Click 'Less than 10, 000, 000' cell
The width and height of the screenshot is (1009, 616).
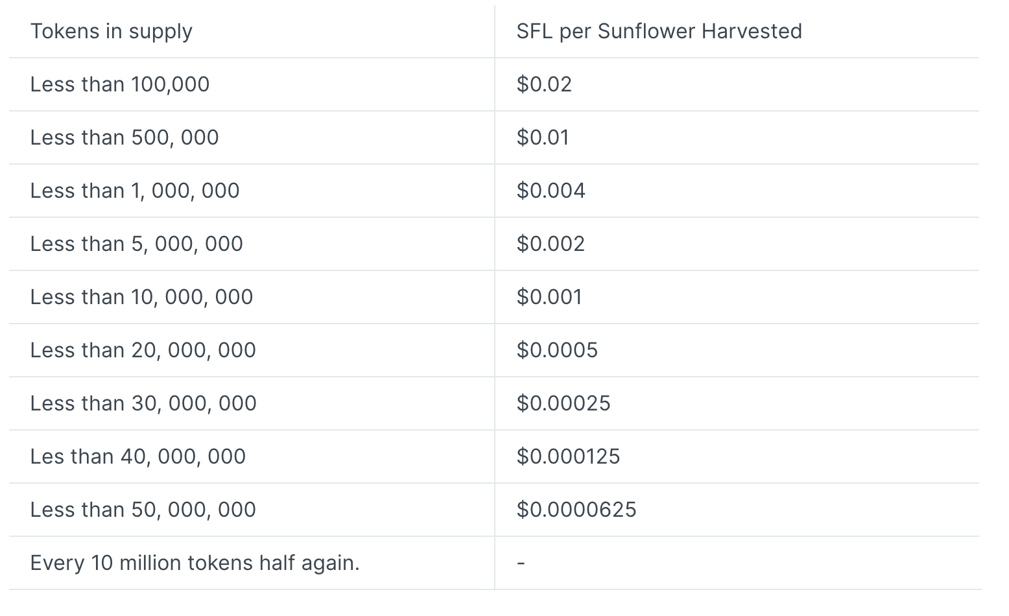(x=141, y=297)
